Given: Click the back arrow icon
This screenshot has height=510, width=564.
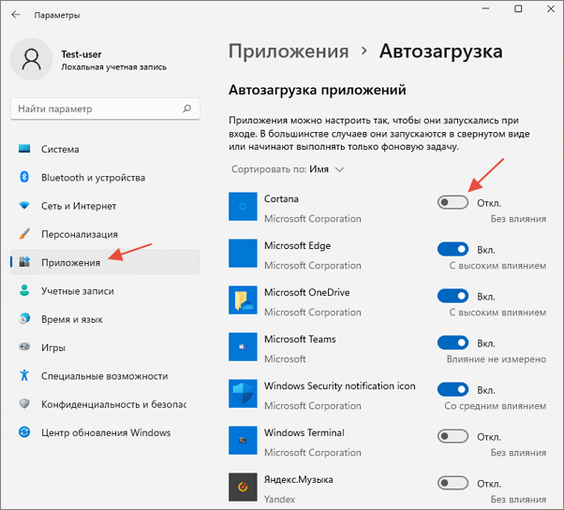Looking at the screenshot, I should [x=16, y=15].
